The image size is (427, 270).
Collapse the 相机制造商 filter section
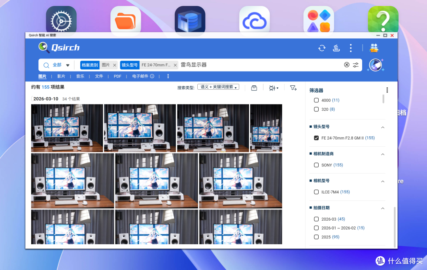point(383,154)
